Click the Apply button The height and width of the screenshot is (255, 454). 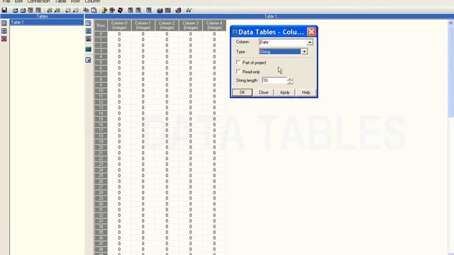[284, 93]
